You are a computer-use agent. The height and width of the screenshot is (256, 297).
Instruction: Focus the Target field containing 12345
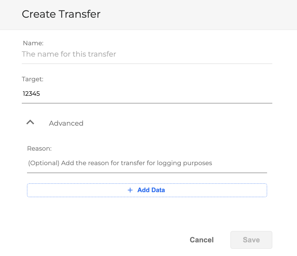point(147,94)
